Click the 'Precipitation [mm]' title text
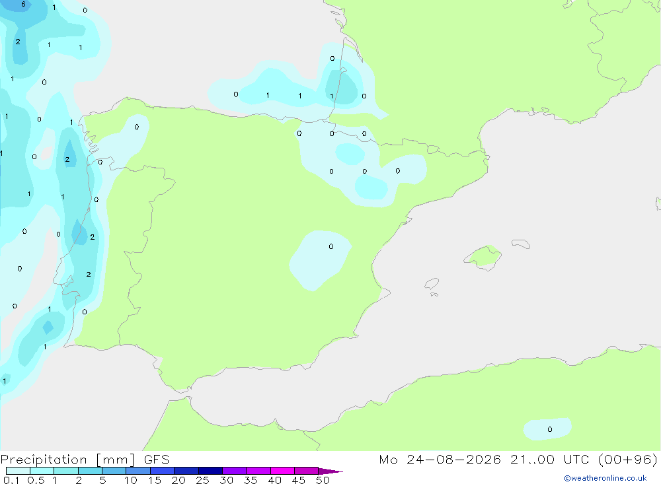 pos(68,460)
